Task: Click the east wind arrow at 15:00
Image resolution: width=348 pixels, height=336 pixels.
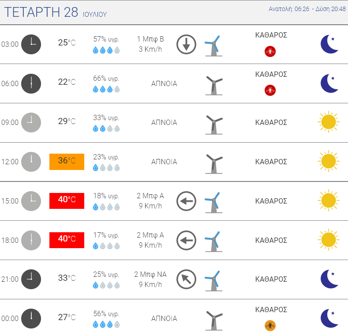Action: coord(186,201)
